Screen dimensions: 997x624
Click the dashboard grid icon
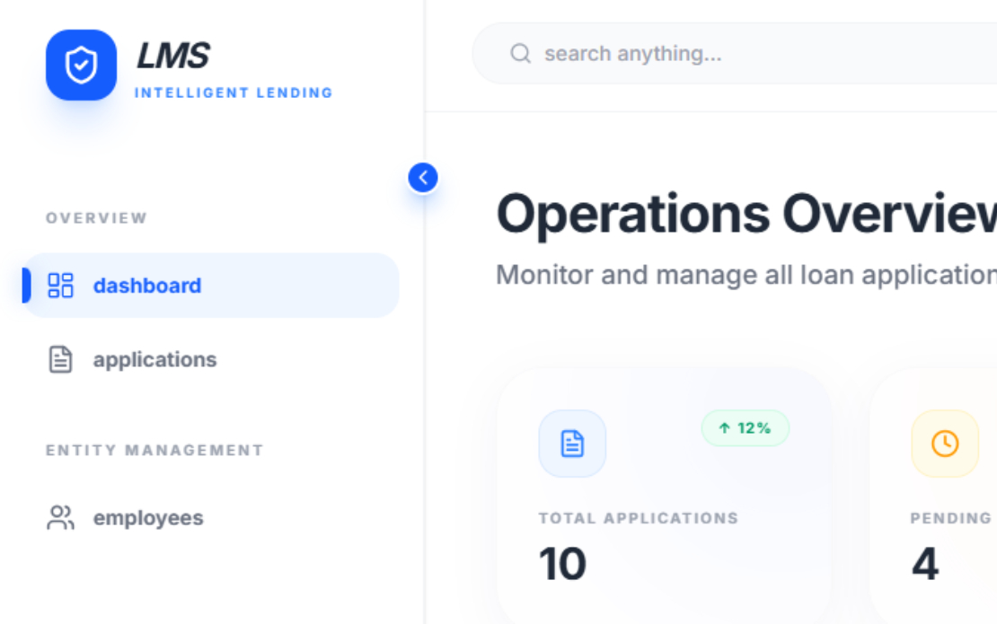point(61,286)
